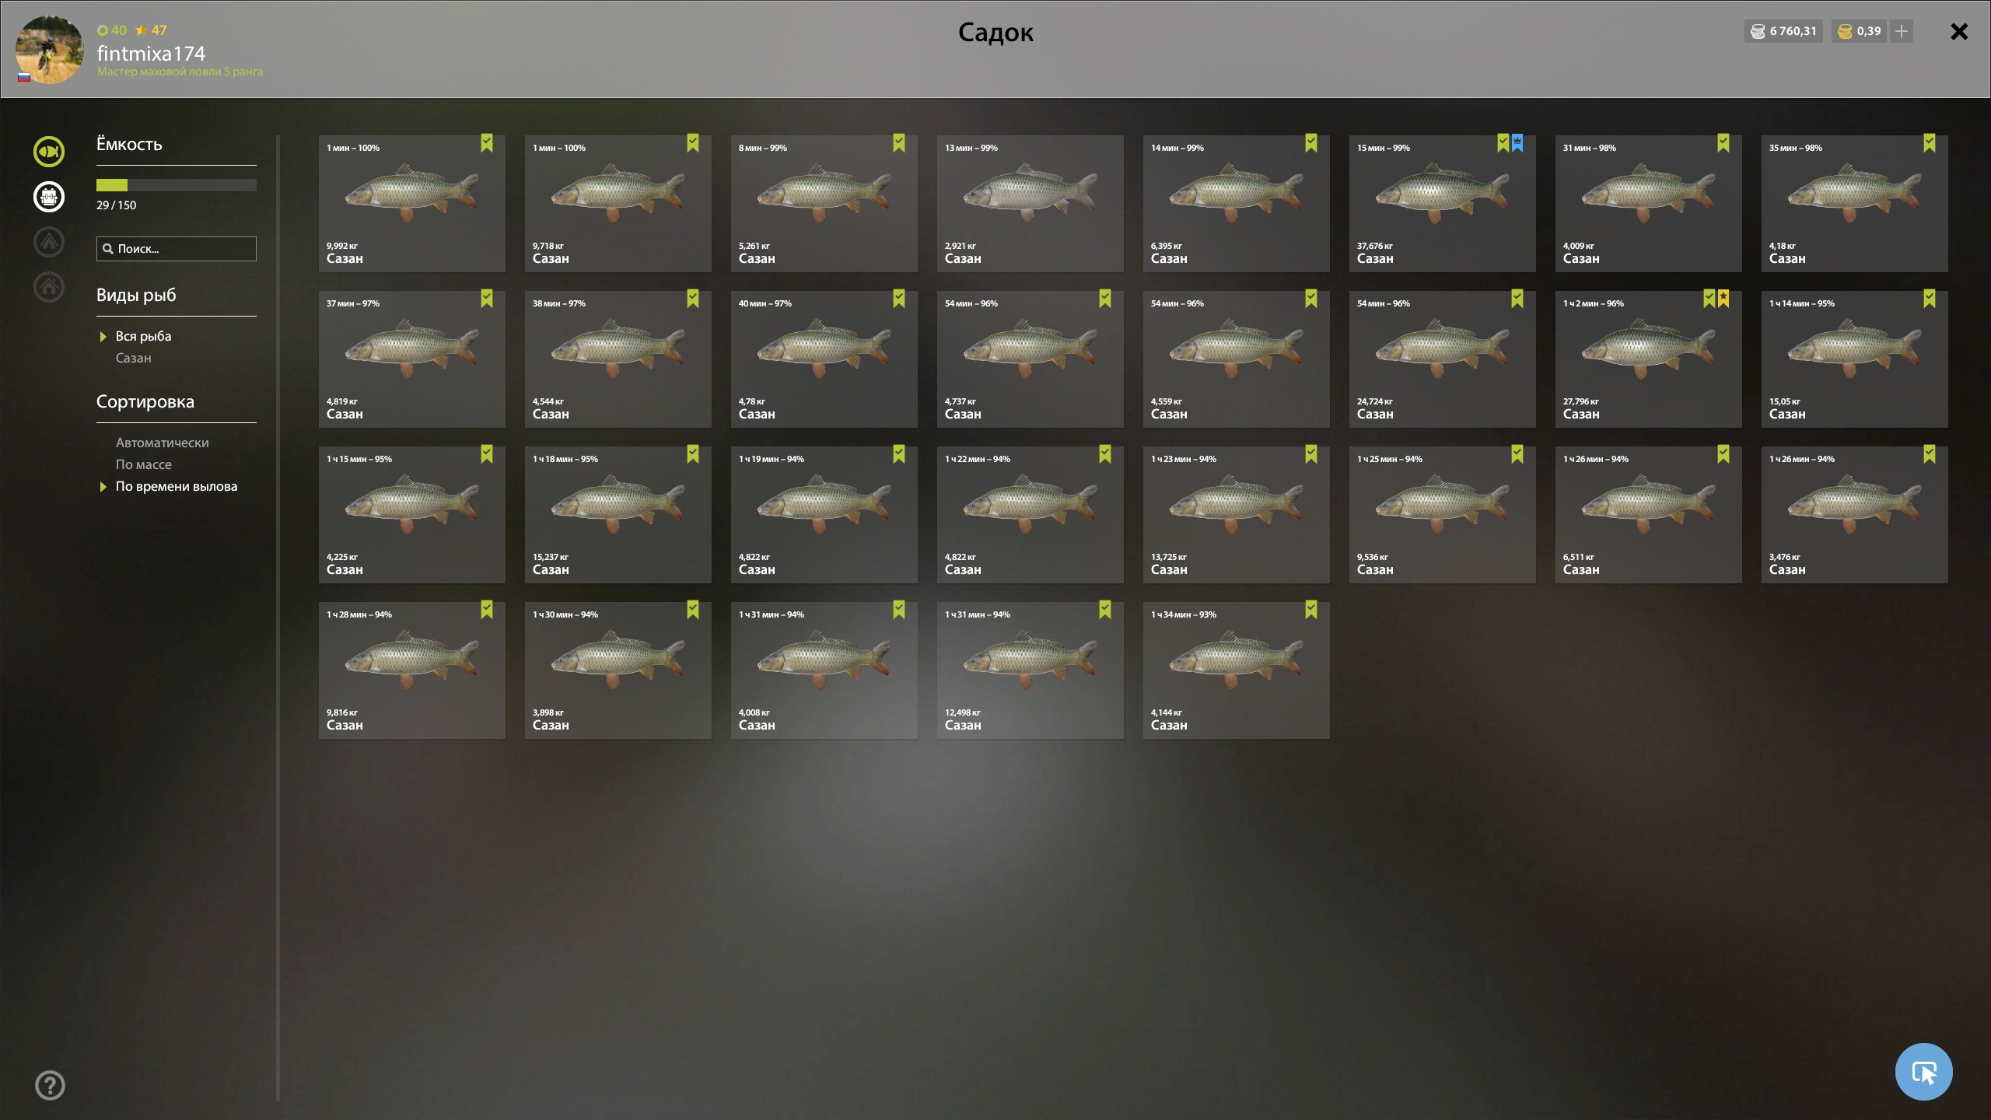This screenshot has width=1991, height=1120.
Task: Click the gold star ribbon on 27,796 кг fish
Action: [1723, 299]
